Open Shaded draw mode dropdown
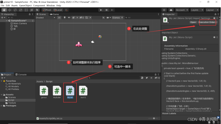Image resolution: width=221 pixels, height=124 pixels. click(45, 18)
